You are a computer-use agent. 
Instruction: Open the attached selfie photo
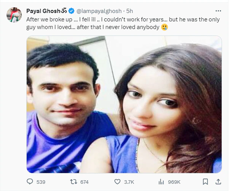[x=124, y=104]
